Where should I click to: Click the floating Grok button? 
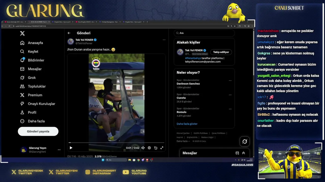pos(245,142)
